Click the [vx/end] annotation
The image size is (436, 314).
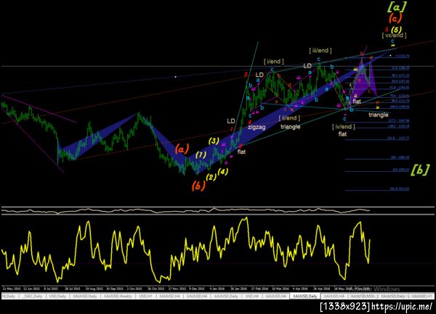click(394, 36)
